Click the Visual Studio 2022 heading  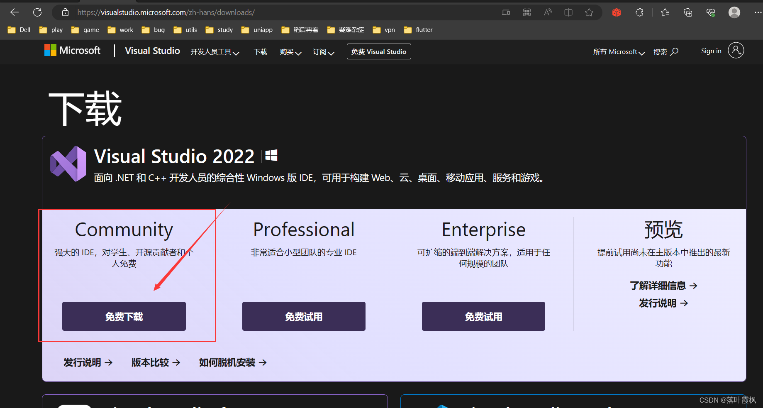(174, 156)
